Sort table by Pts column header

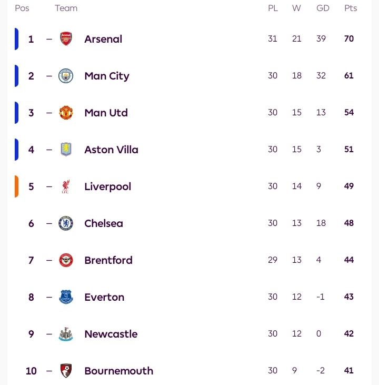[x=351, y=8]
